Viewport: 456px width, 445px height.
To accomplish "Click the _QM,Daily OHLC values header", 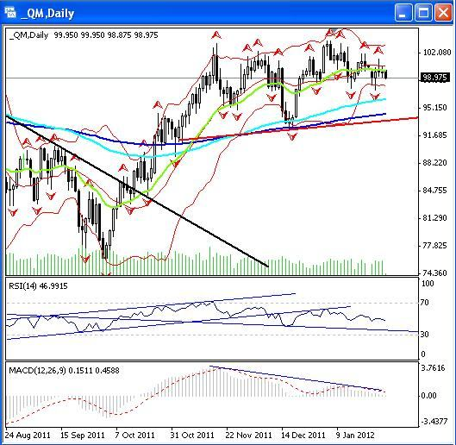I will (x=84, y=35).
